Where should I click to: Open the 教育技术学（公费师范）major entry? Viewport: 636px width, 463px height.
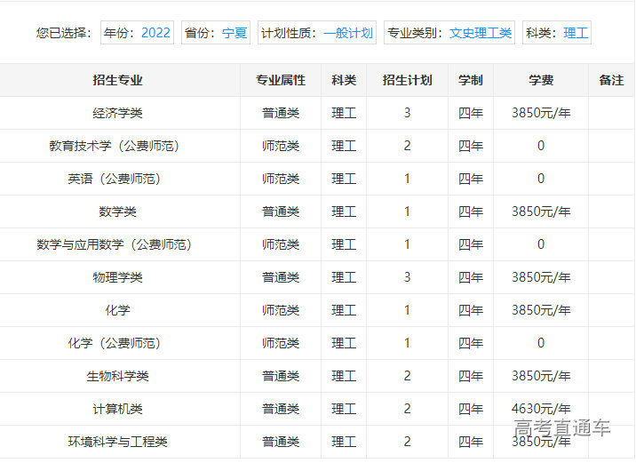coord(117,146)
